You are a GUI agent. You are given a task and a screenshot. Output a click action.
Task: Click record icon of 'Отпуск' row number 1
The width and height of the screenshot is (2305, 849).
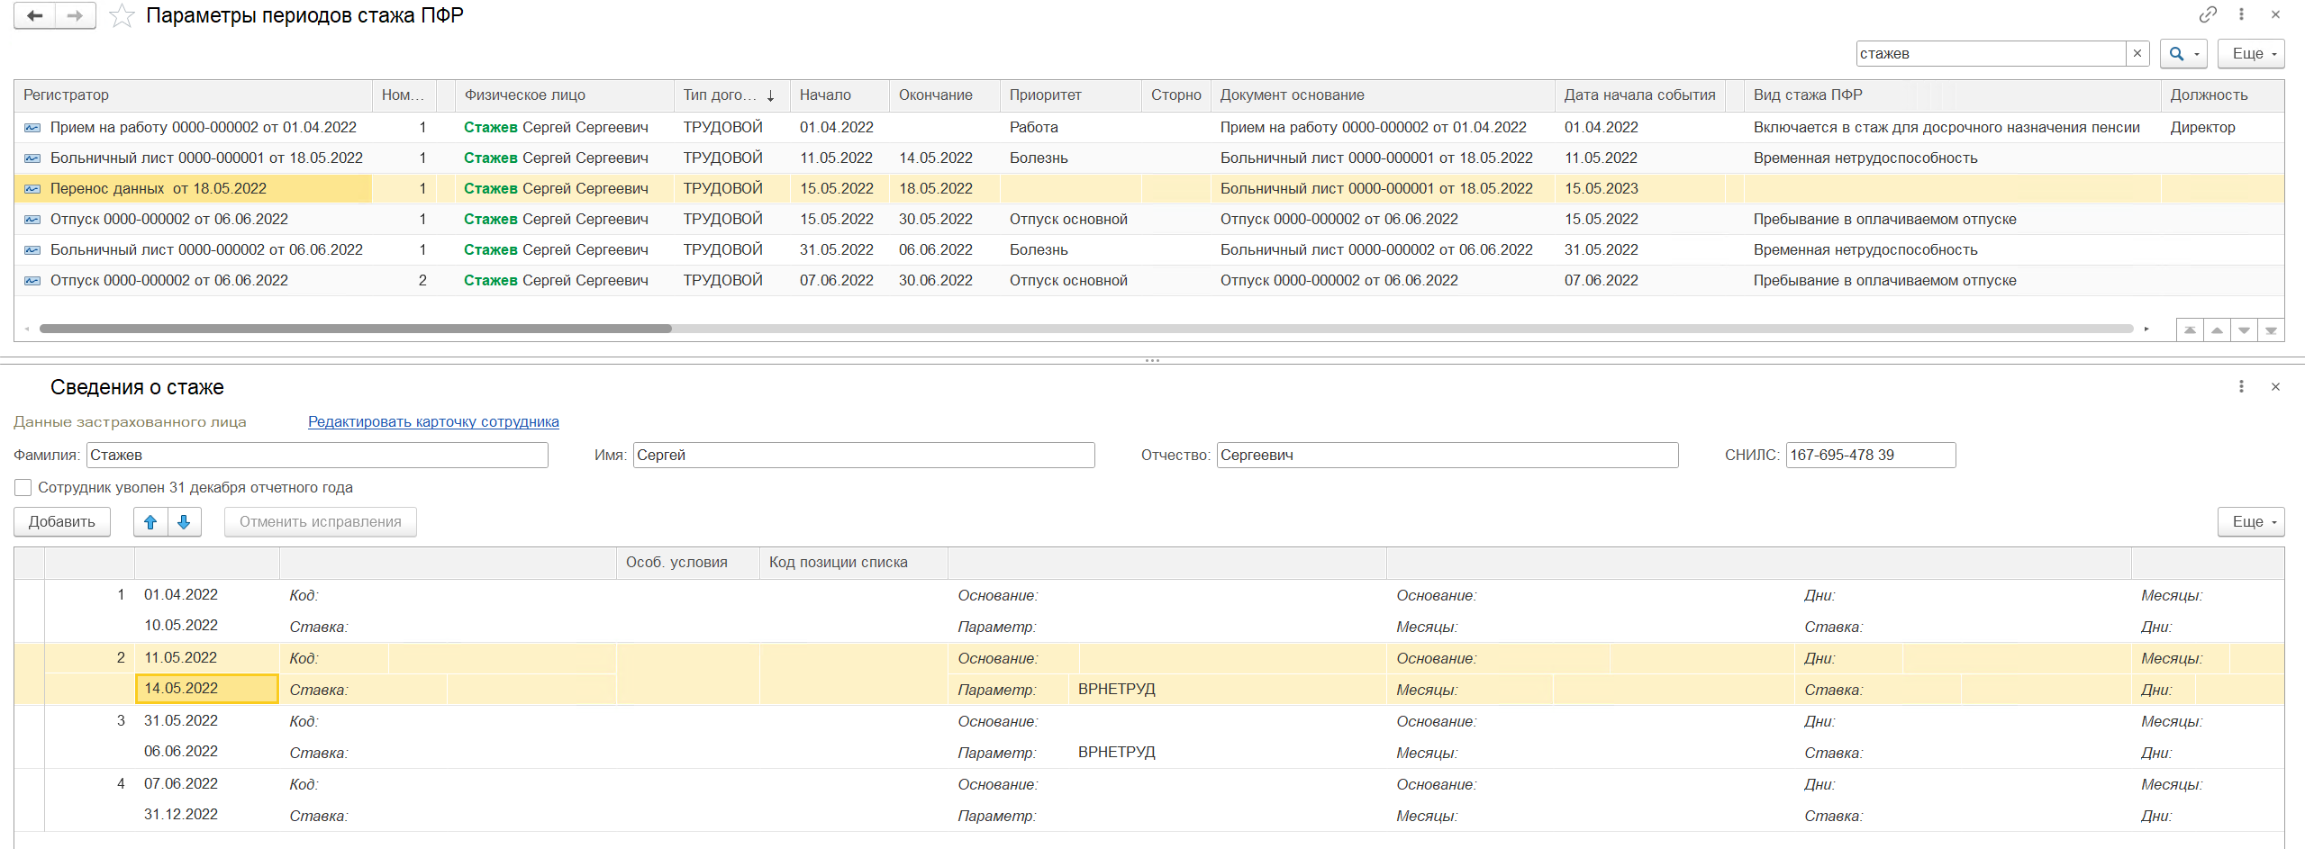tap(32, 220)
